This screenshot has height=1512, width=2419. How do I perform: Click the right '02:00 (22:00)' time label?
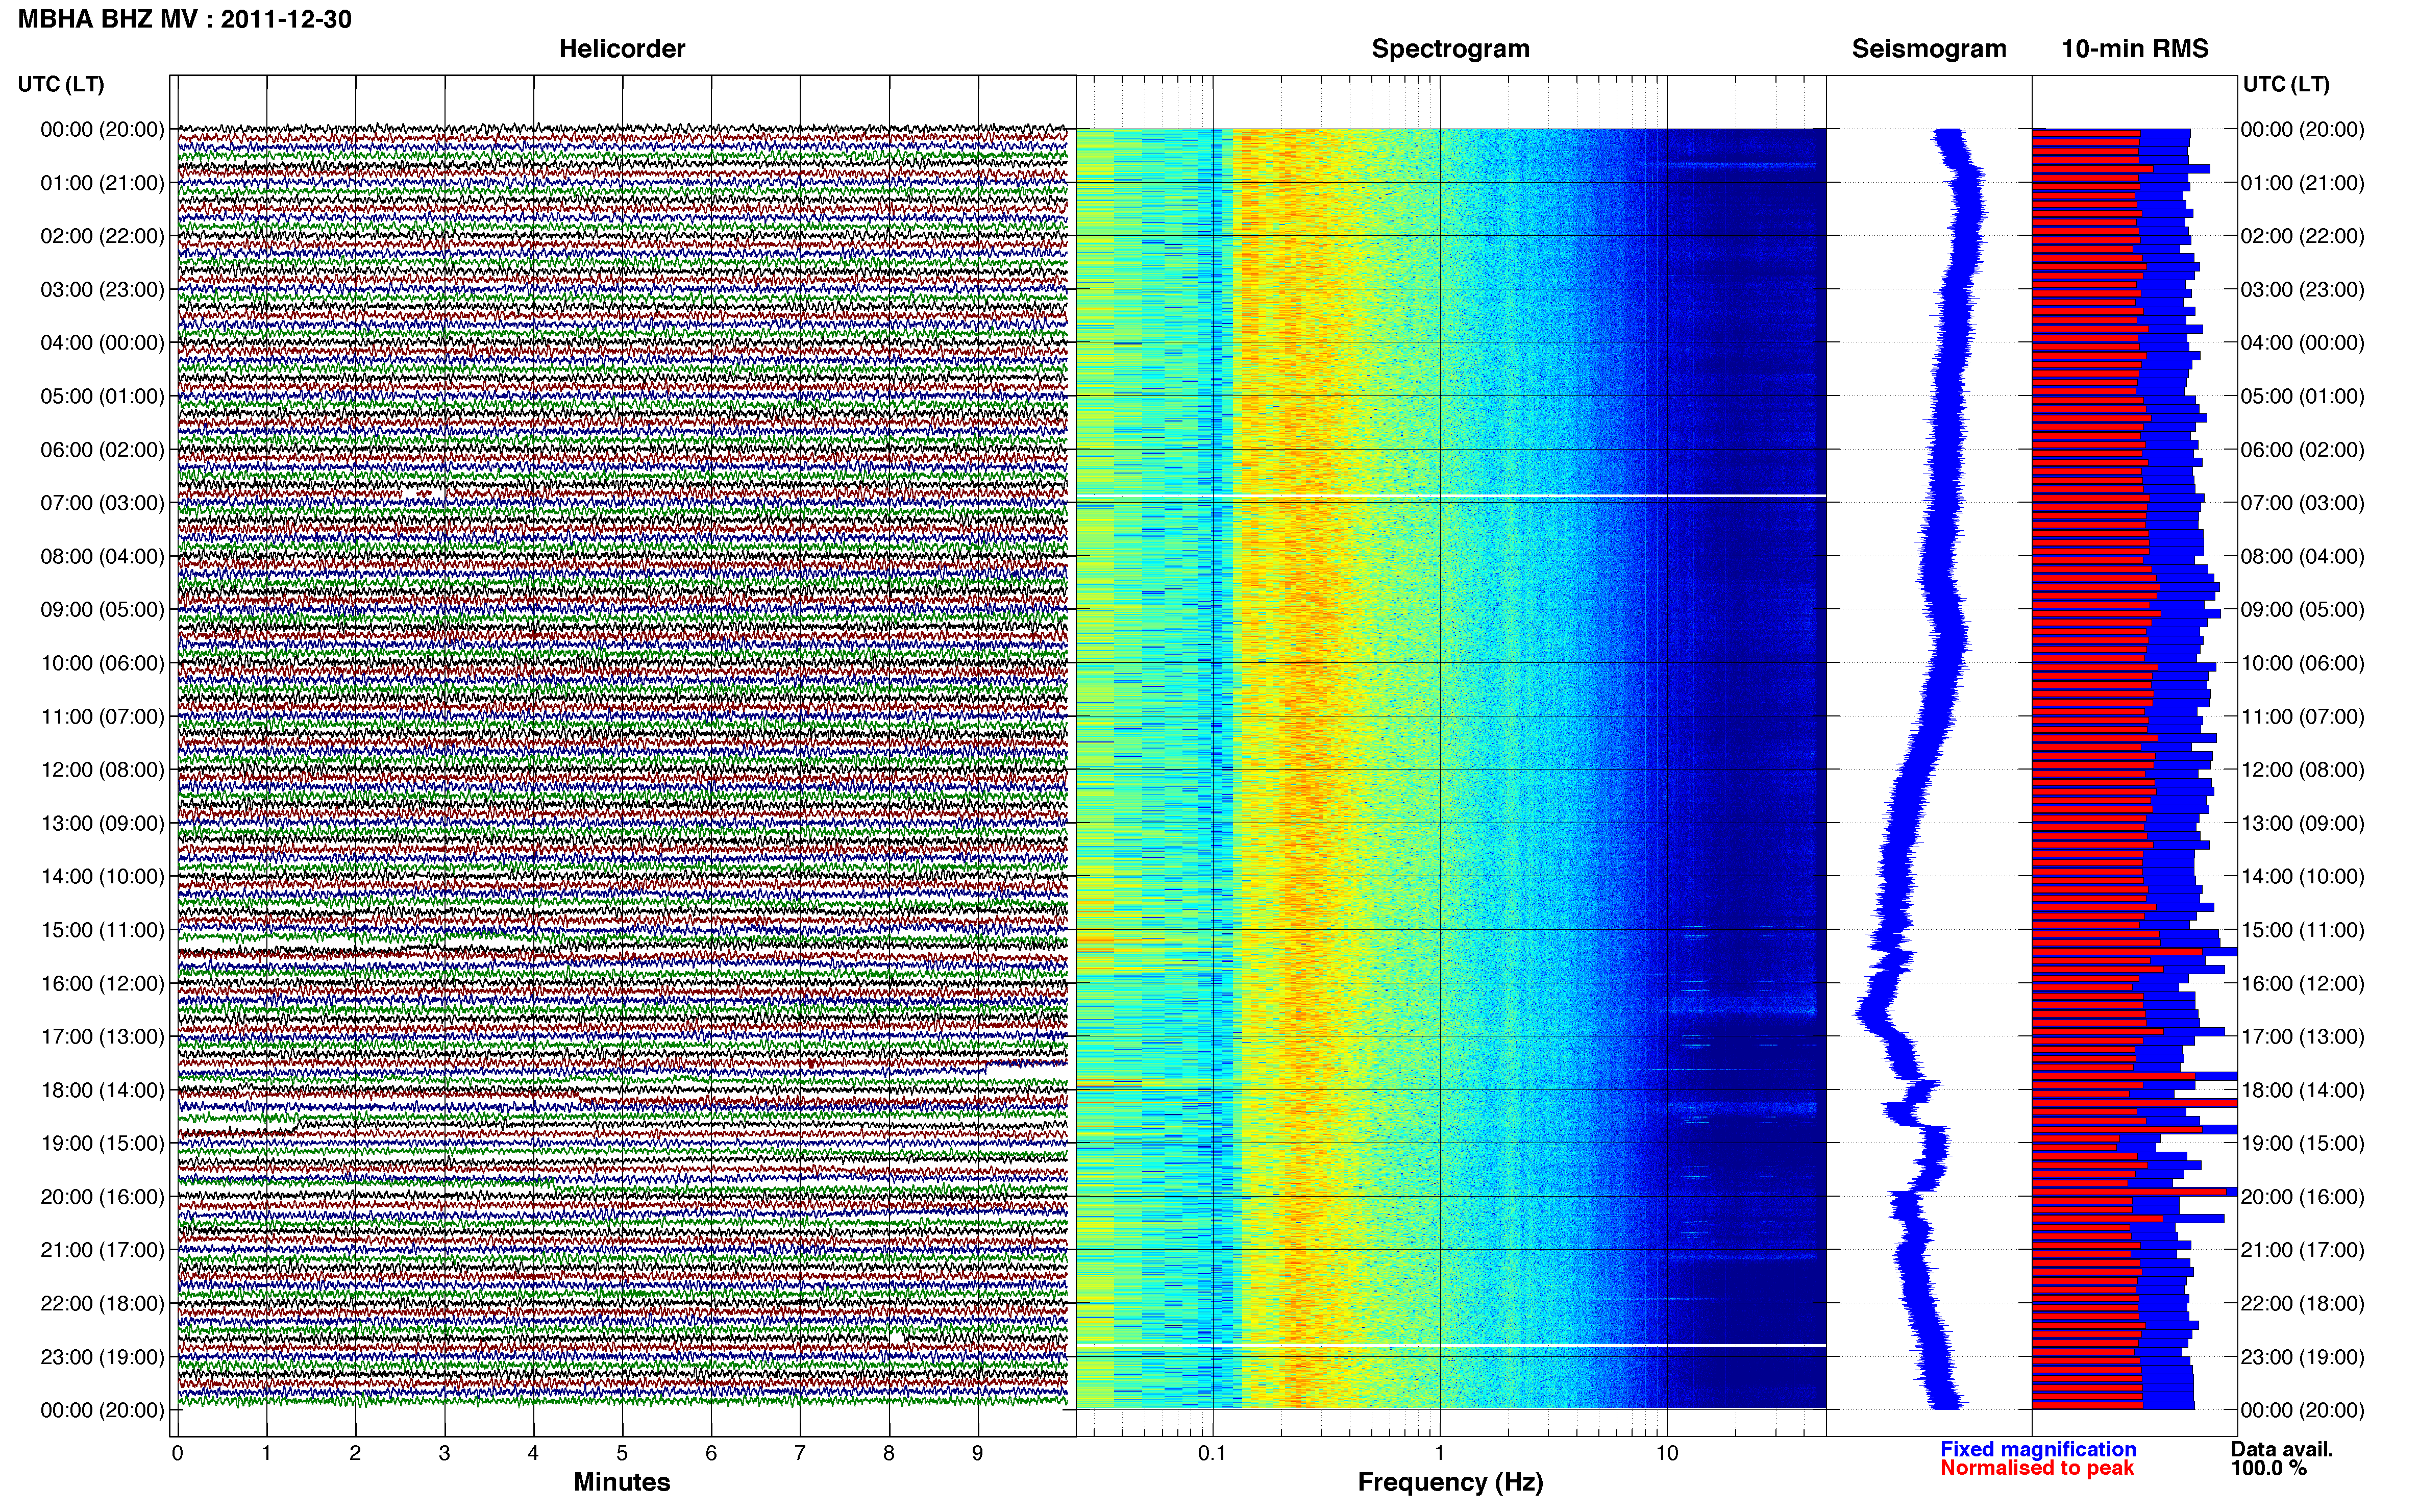pos(2303,236)
